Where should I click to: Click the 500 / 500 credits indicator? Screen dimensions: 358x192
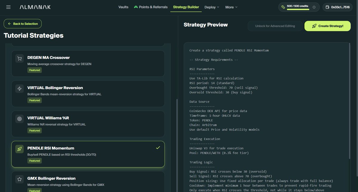(299, 7)
